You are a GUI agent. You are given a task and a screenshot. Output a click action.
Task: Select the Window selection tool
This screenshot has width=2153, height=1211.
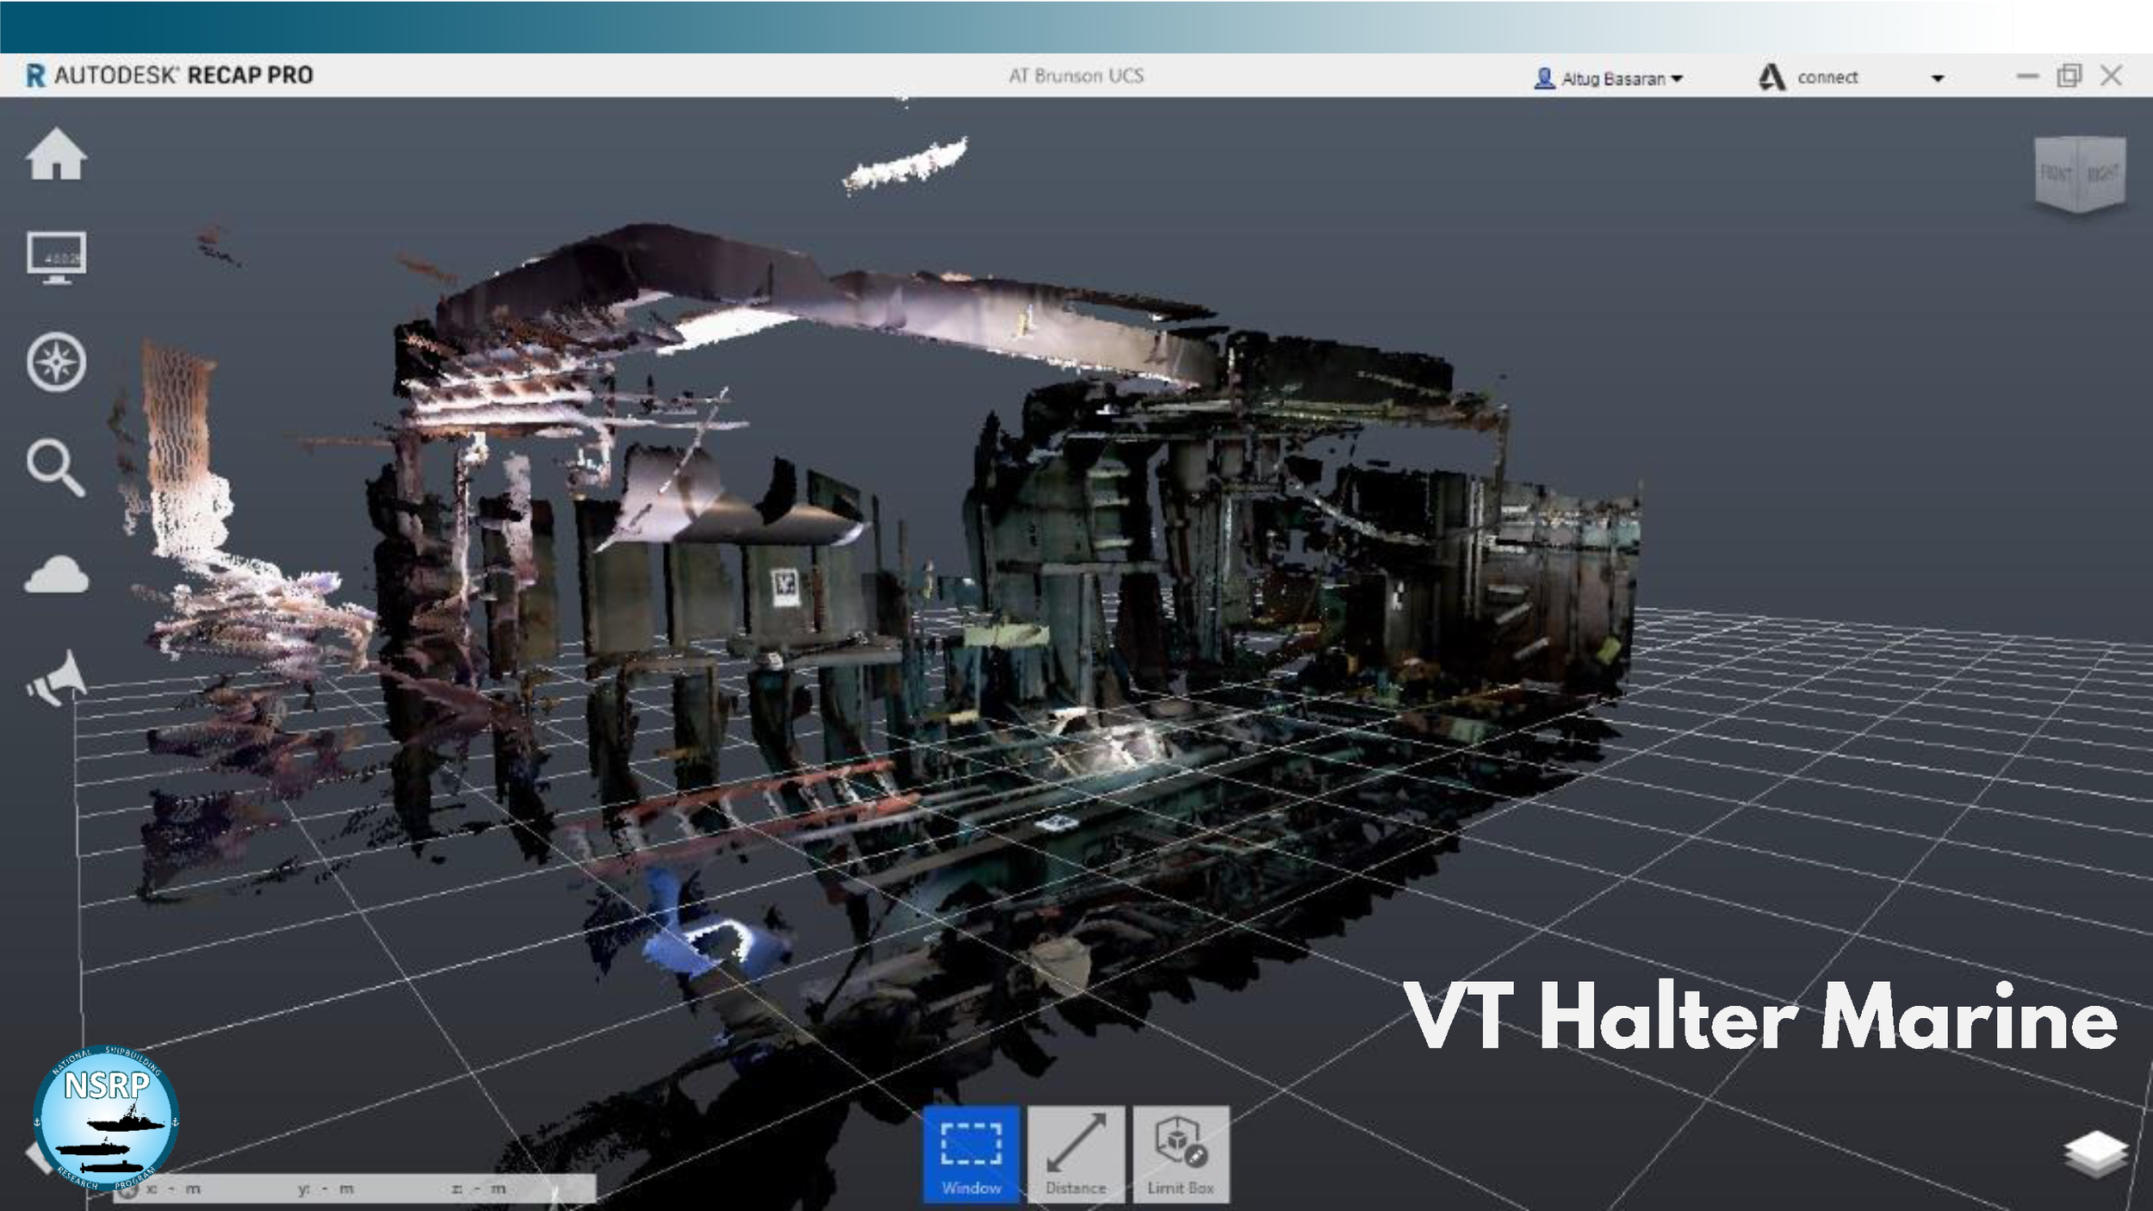click(x=971, y=1154)
